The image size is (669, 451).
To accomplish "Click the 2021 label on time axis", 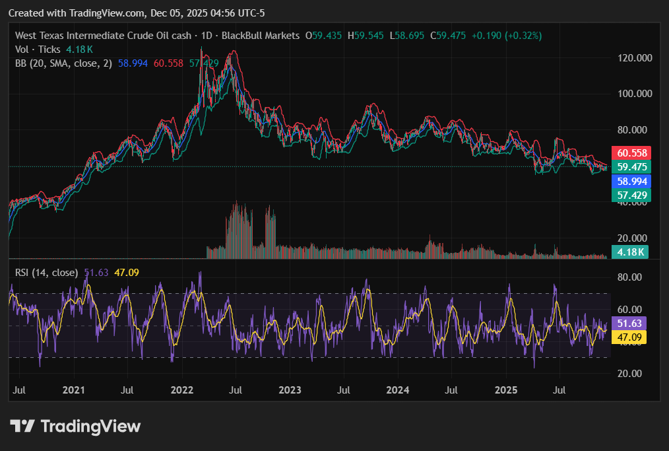I will tap(74, 390).
